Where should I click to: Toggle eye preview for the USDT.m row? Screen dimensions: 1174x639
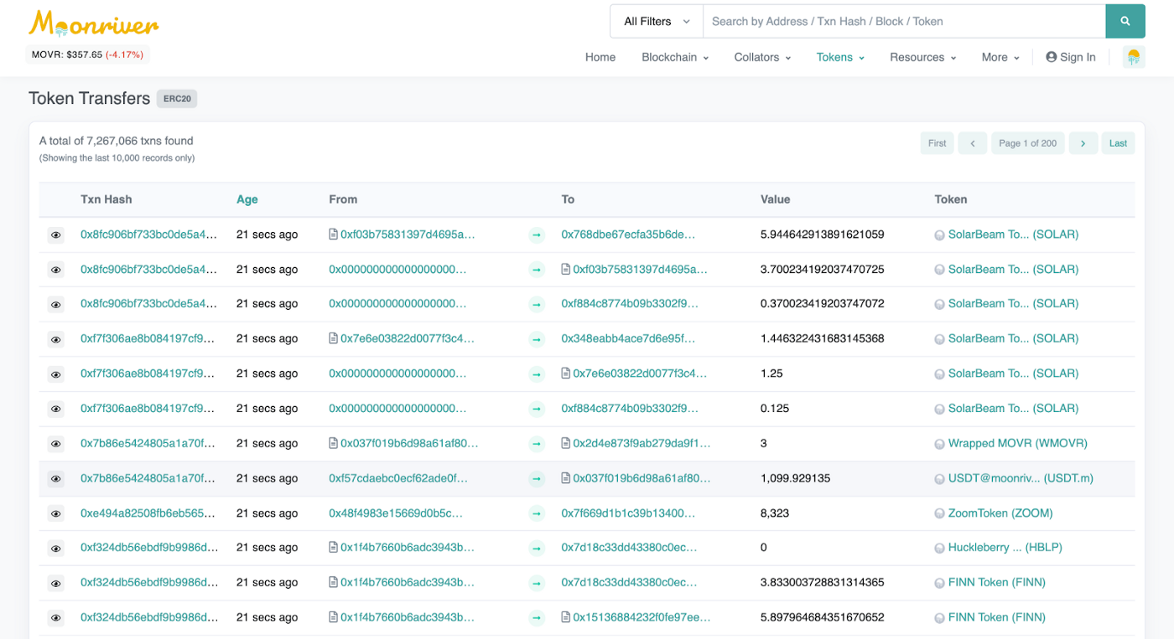[x=56, y=479]
